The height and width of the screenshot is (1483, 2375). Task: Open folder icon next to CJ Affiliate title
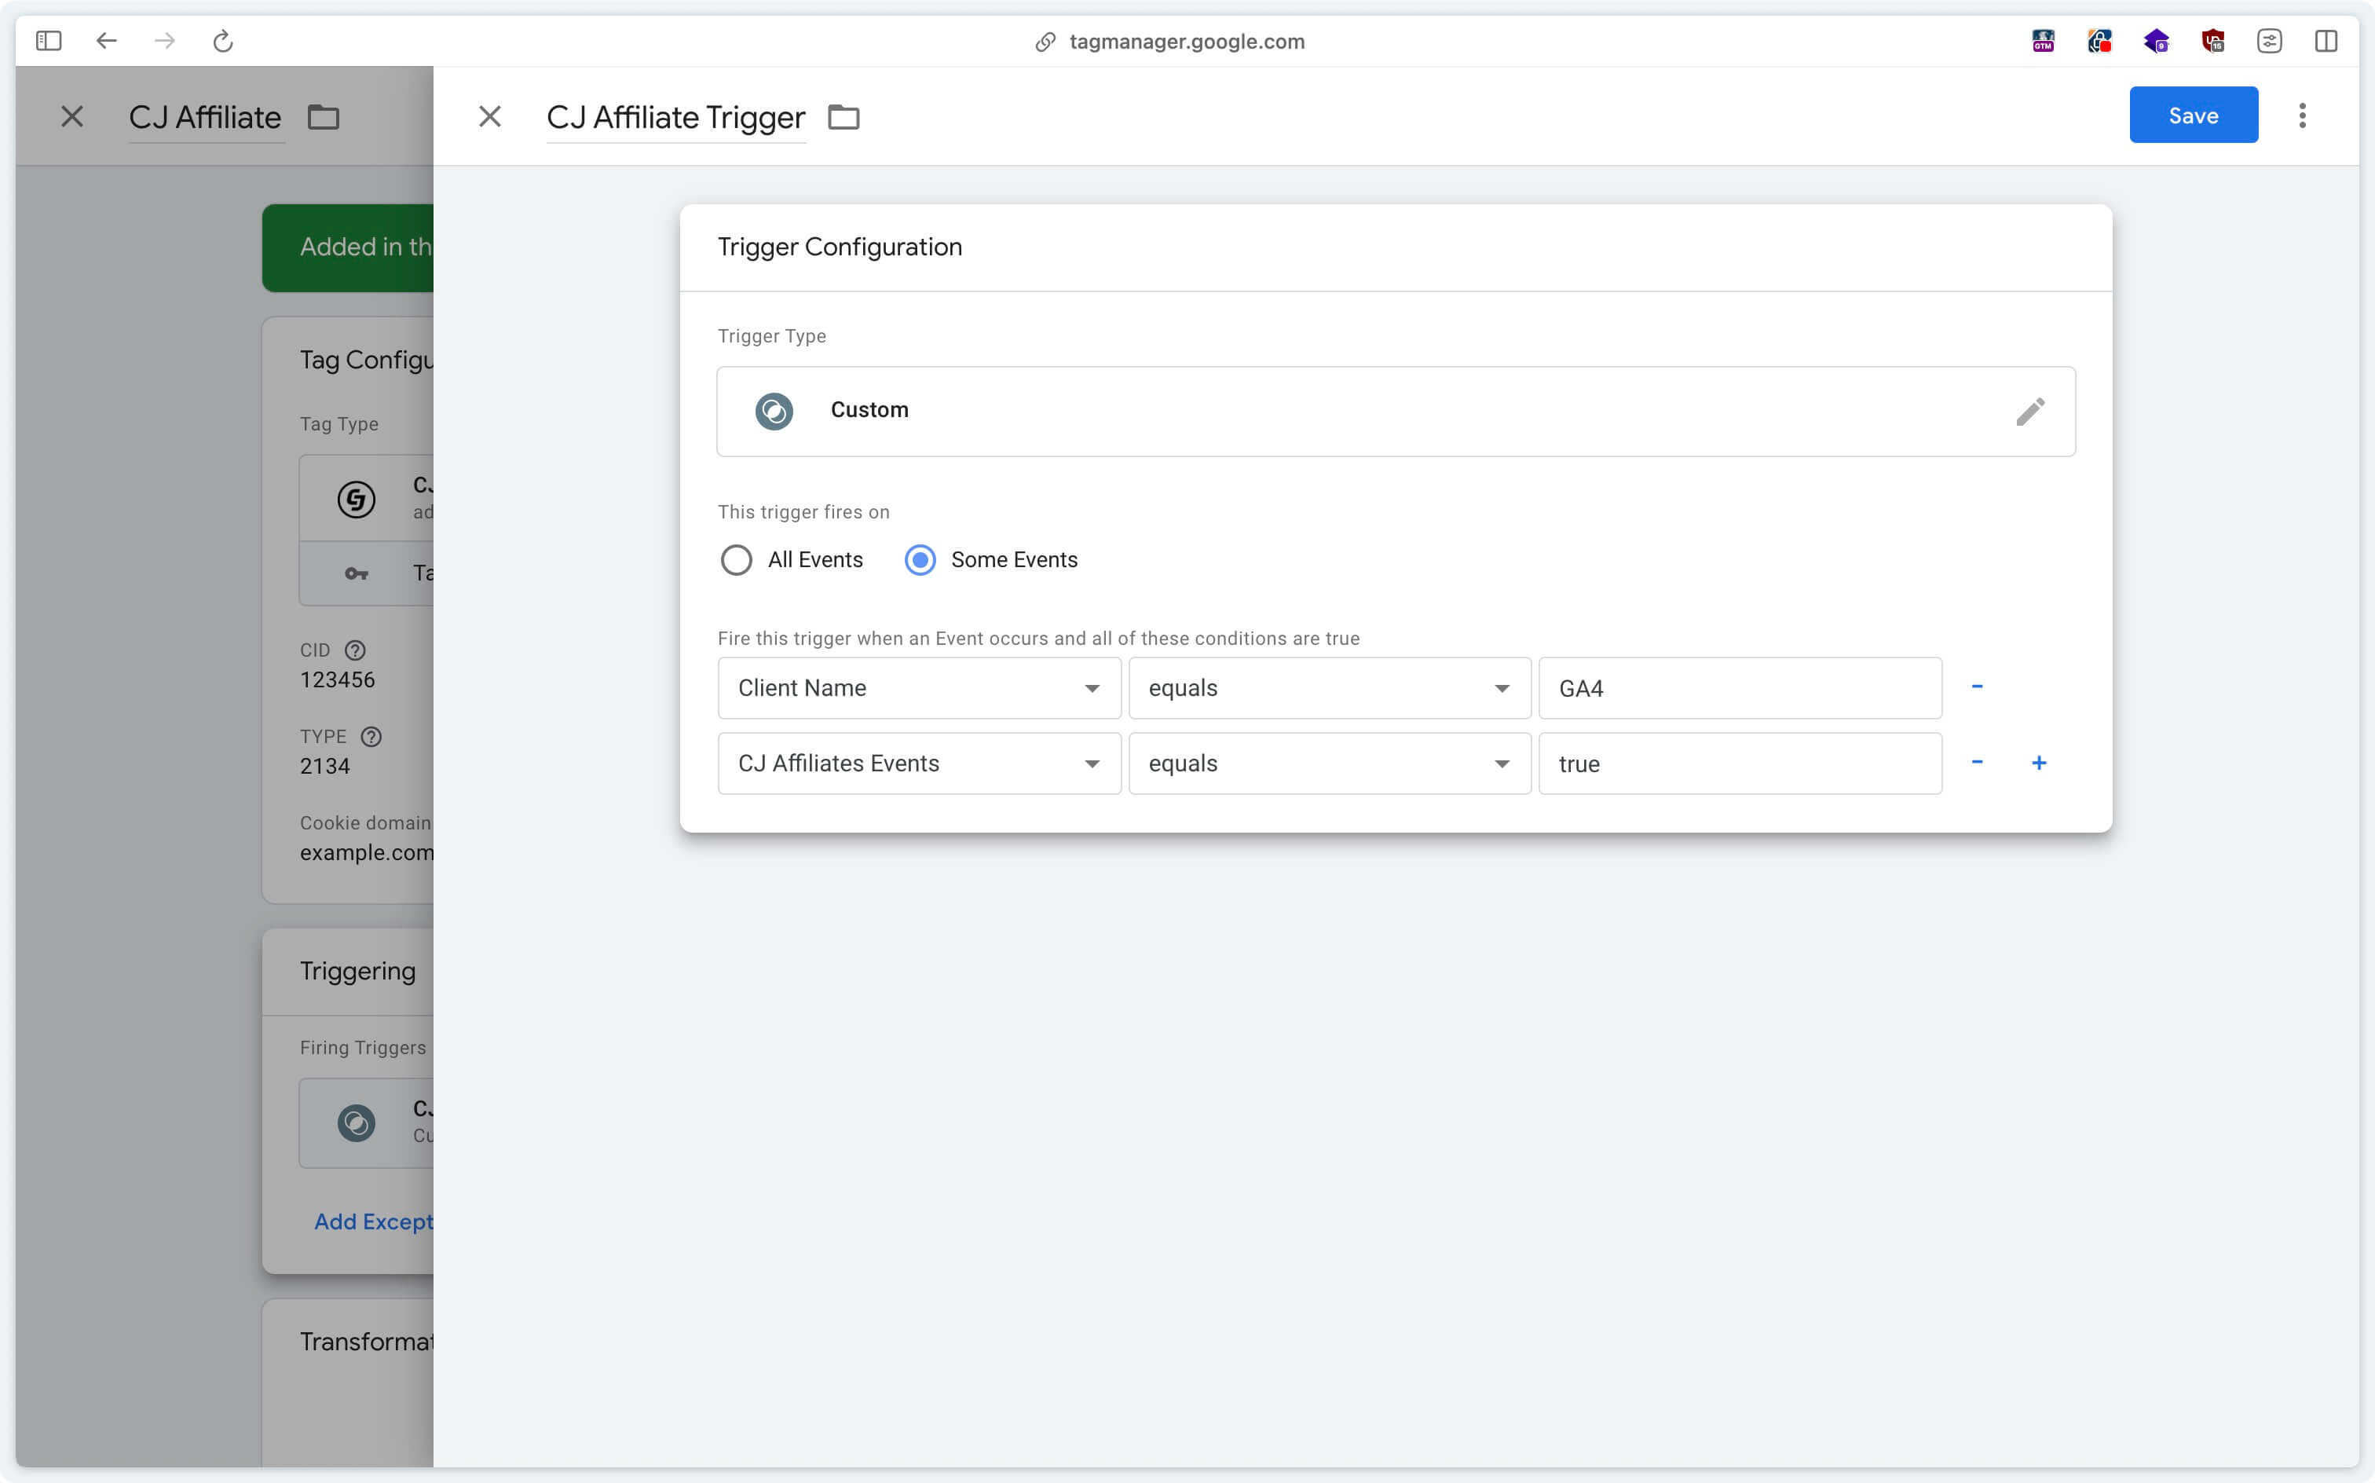tap(324, 117)
